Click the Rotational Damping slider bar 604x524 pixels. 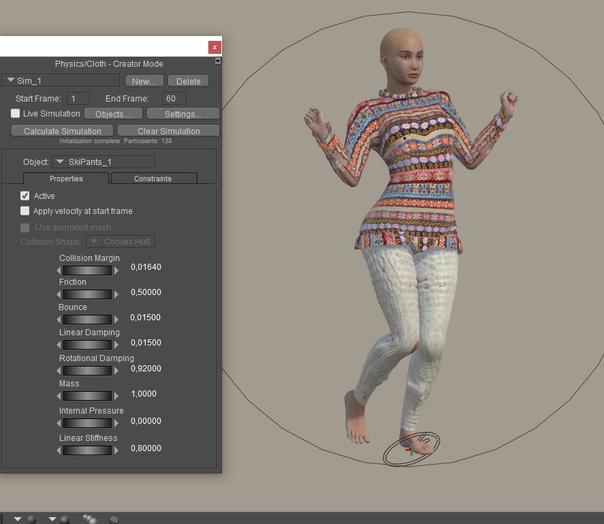pyautogui.click(x=87, y=371)
